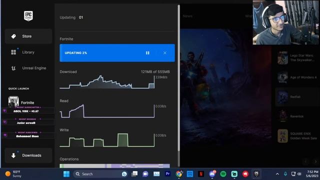Open network settings tray icon

[x=293, y=174]
